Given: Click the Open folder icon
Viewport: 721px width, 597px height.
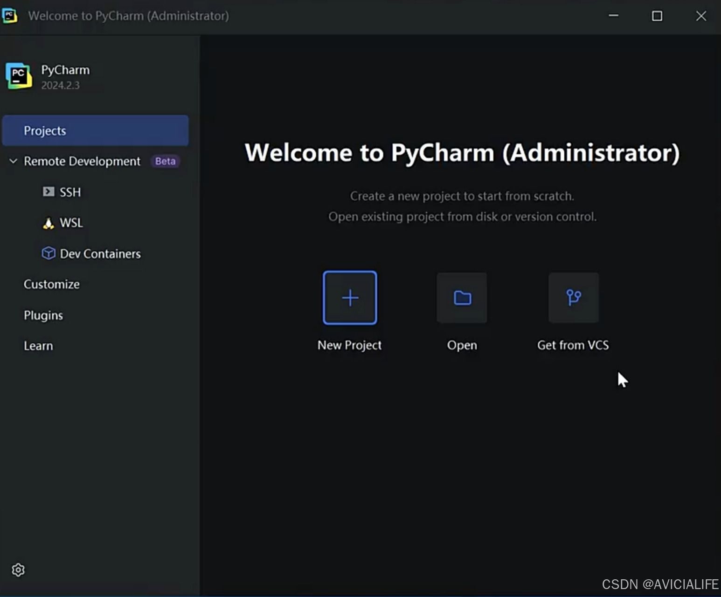Looking at the screenshot, I should click(462, 298).
